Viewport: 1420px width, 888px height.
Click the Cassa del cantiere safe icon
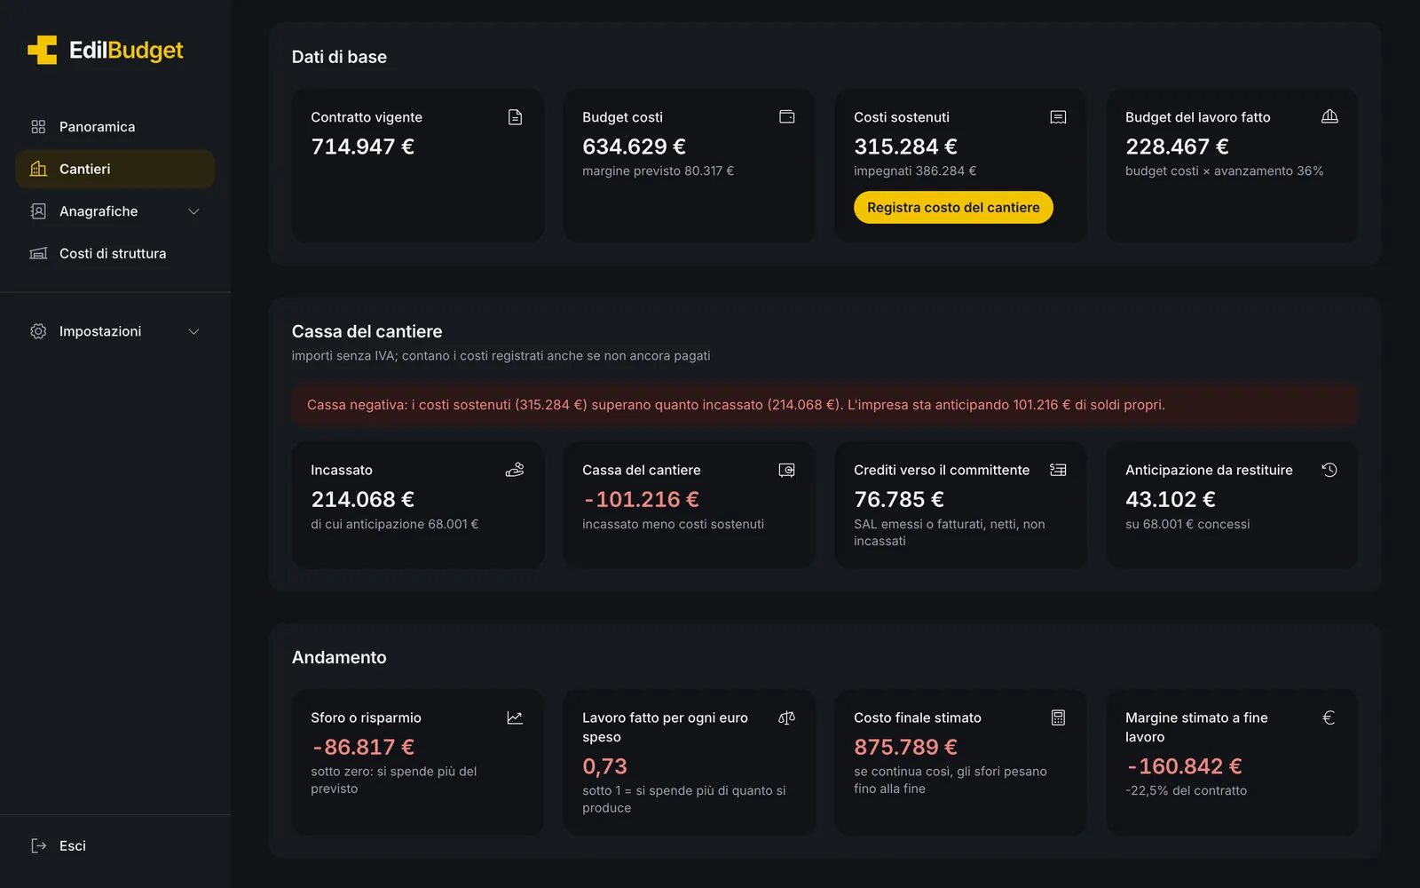tap(786, 470)
